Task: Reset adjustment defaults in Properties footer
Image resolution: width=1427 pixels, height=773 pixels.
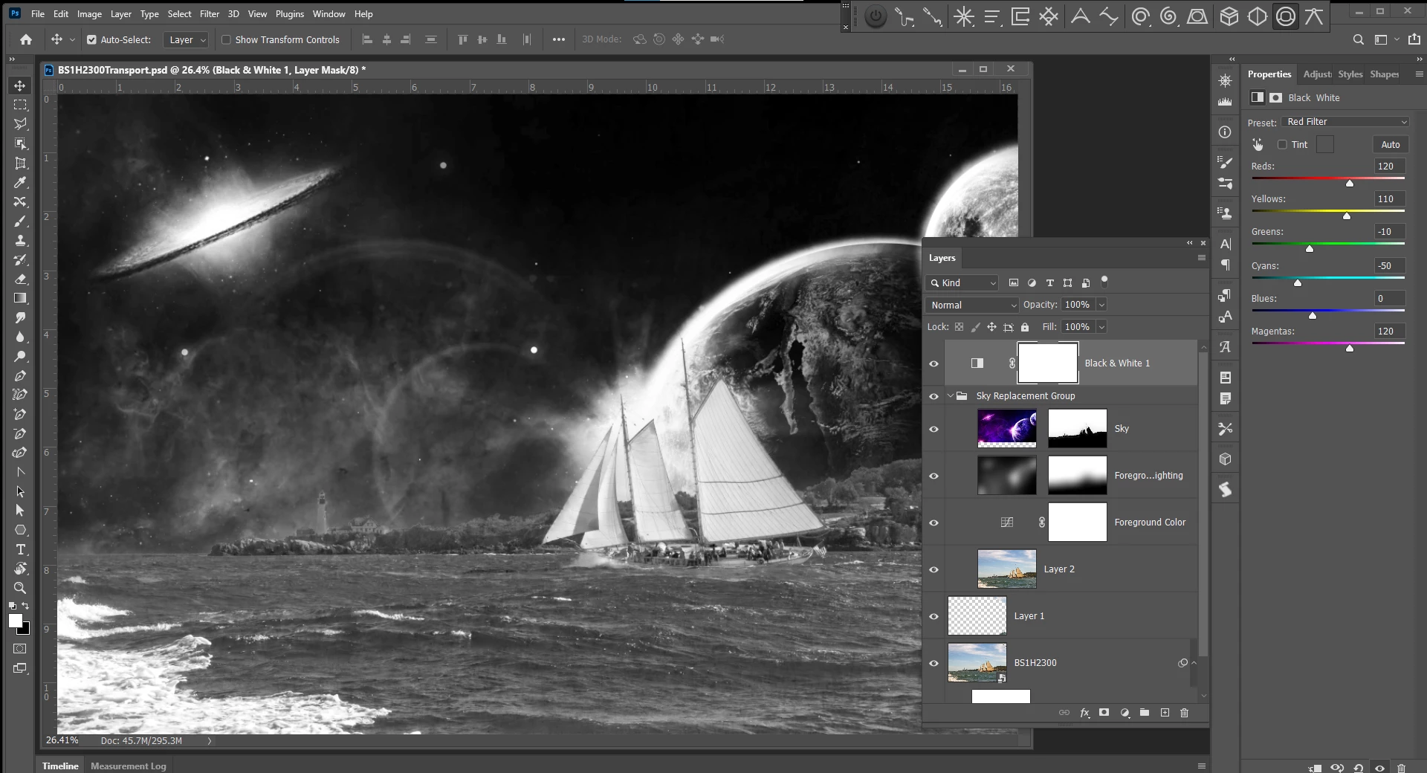Action: click(1359, 768)
